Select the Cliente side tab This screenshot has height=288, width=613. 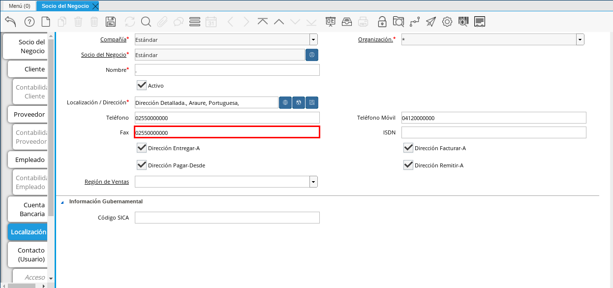click(x=28, y=69)
